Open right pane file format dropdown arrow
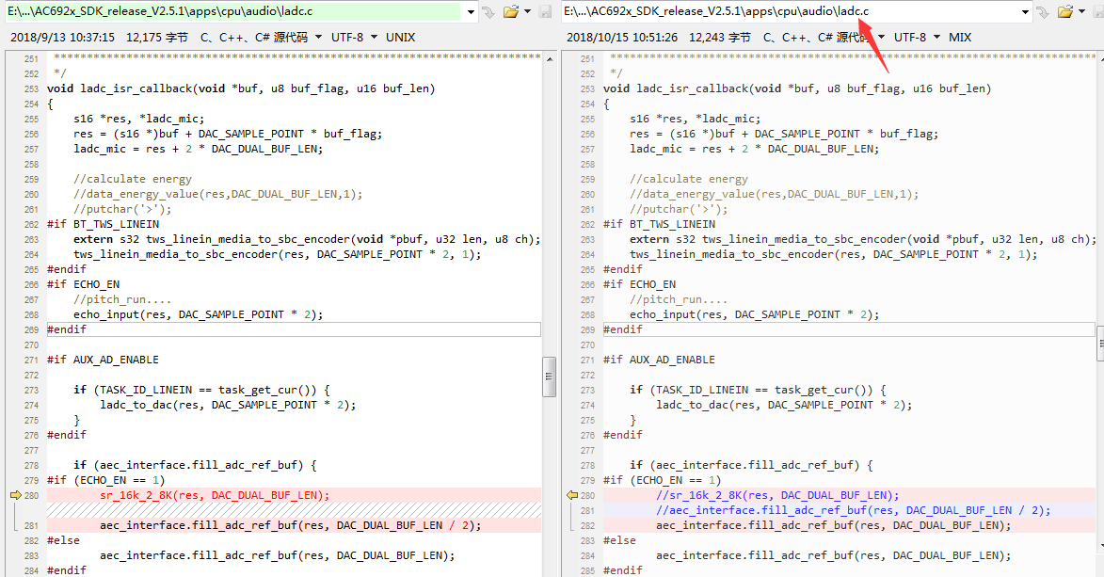Screen dimensions: 1104x577 [x=881, y=38]
